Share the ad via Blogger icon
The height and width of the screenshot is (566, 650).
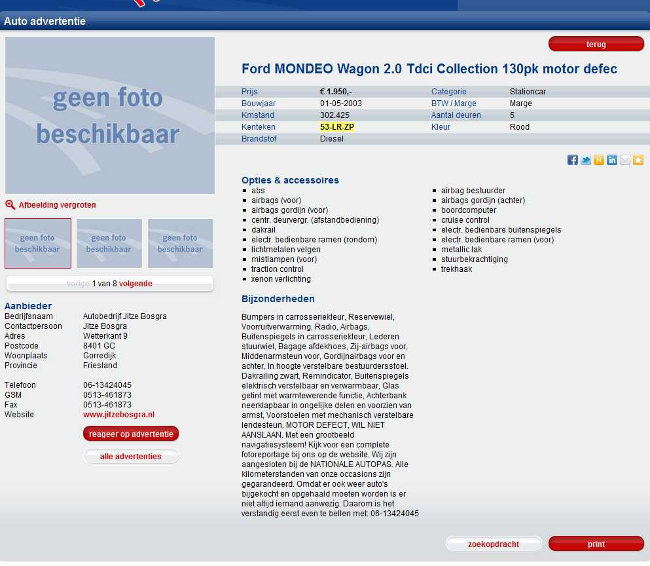[x=598, y=160]
